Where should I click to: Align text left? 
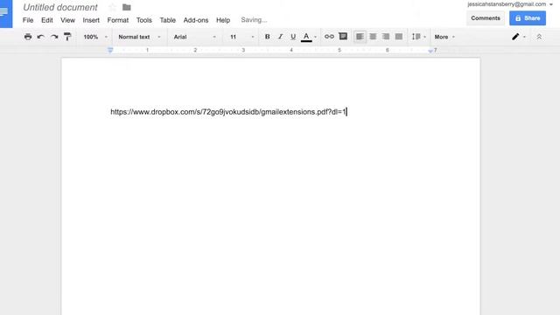360,37
